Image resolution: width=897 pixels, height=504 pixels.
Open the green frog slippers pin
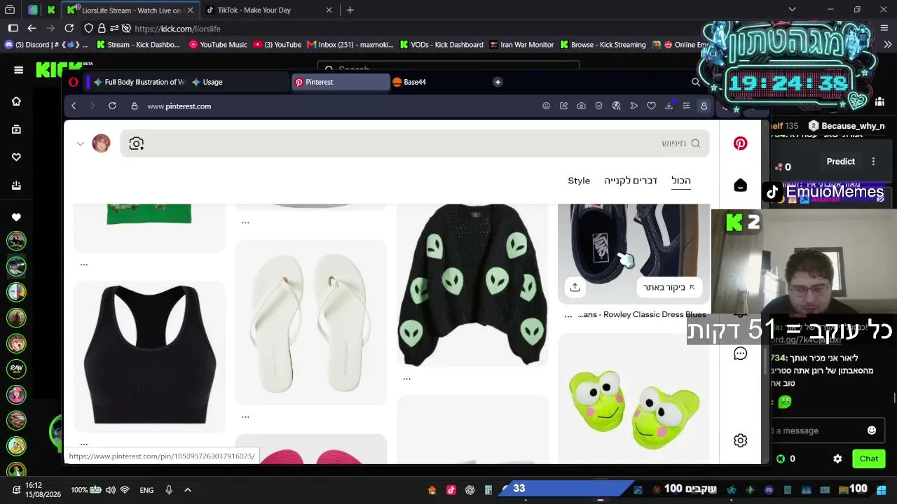634,398
